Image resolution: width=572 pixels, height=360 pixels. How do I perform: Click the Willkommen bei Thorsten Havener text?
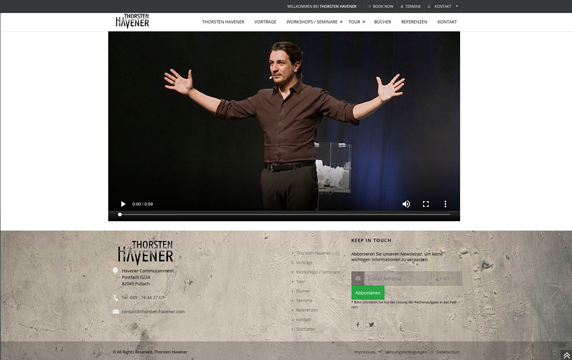pos(322,7)
